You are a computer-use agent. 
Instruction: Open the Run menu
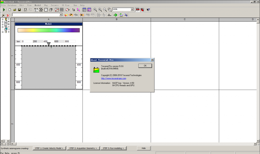(75, 5)
